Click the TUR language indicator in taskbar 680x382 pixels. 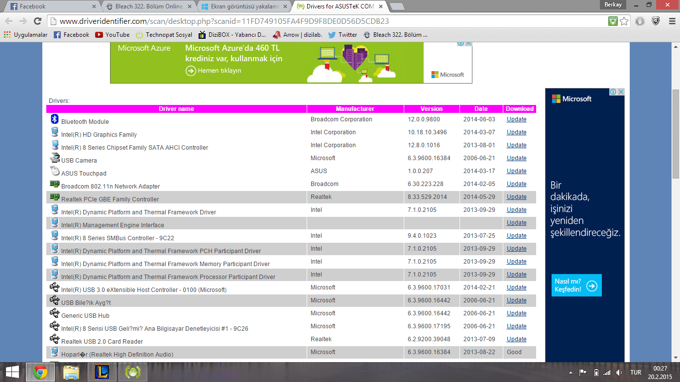point(636,373)
